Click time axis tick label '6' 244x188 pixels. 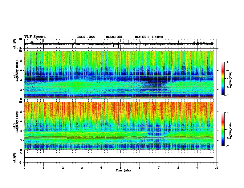140,168
